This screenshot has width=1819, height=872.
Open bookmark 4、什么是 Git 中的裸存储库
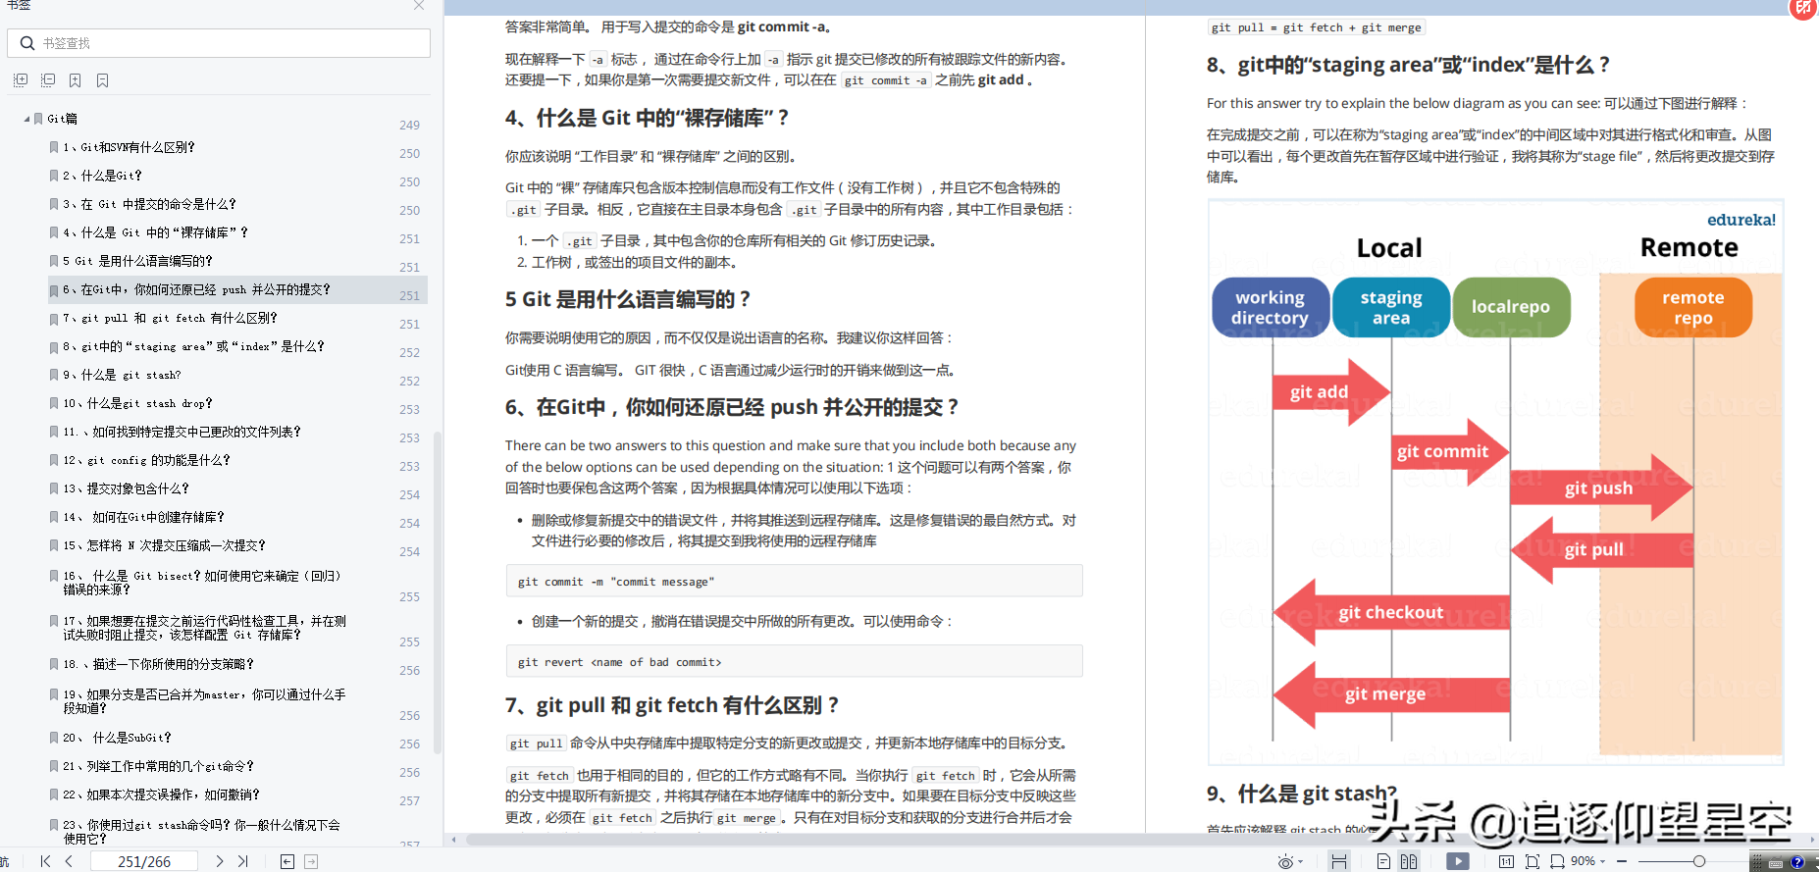[155, 232]
